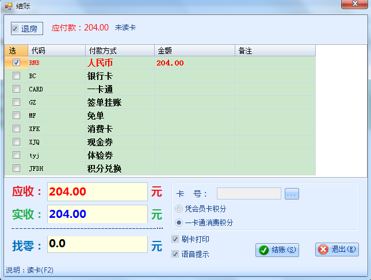The image size is (371, 280).
Task: Click the 金额 column header
Action: pyautogui.click(x=195, y=51)
